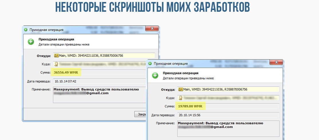
Task: Close the left Приходная операция dialog
Action: click(x=152, y=29)
